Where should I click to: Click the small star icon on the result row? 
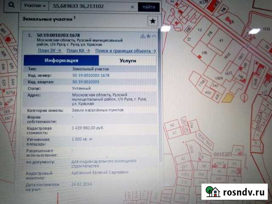148,36
